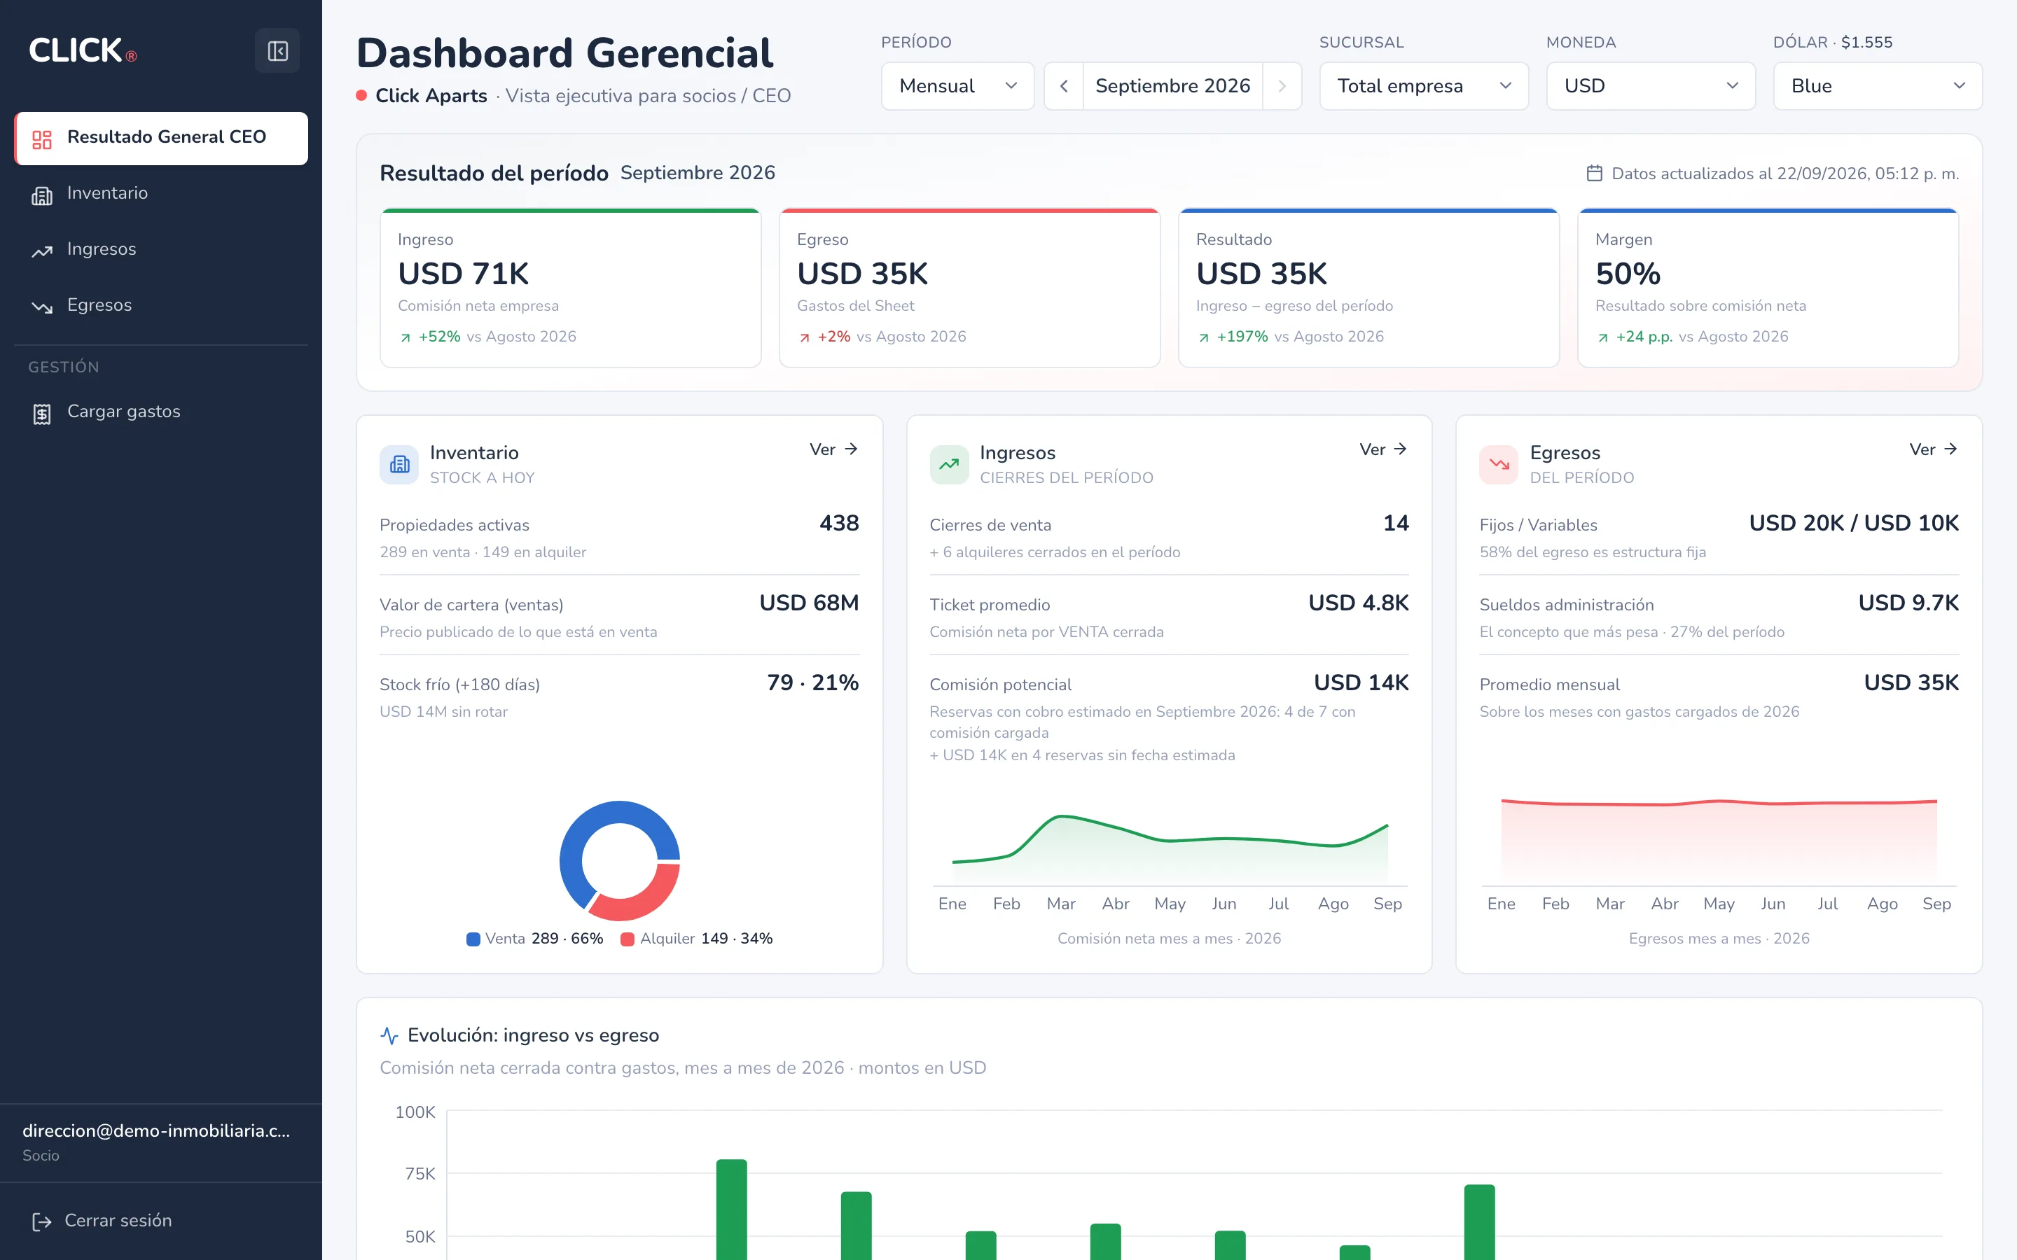The width and height of the screenshot is (2017, 1260).
Task: Click the blue Inventario card building icon
Action: click(x=399, y=464)
